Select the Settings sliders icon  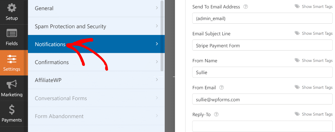click(12, 59)
